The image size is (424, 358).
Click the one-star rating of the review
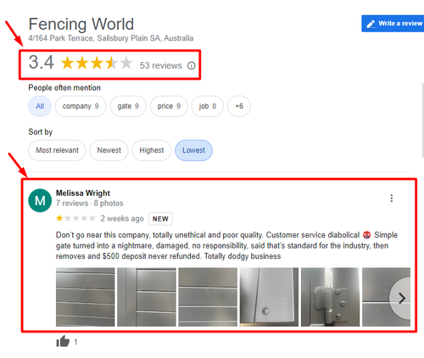click(x=75, y=218)
